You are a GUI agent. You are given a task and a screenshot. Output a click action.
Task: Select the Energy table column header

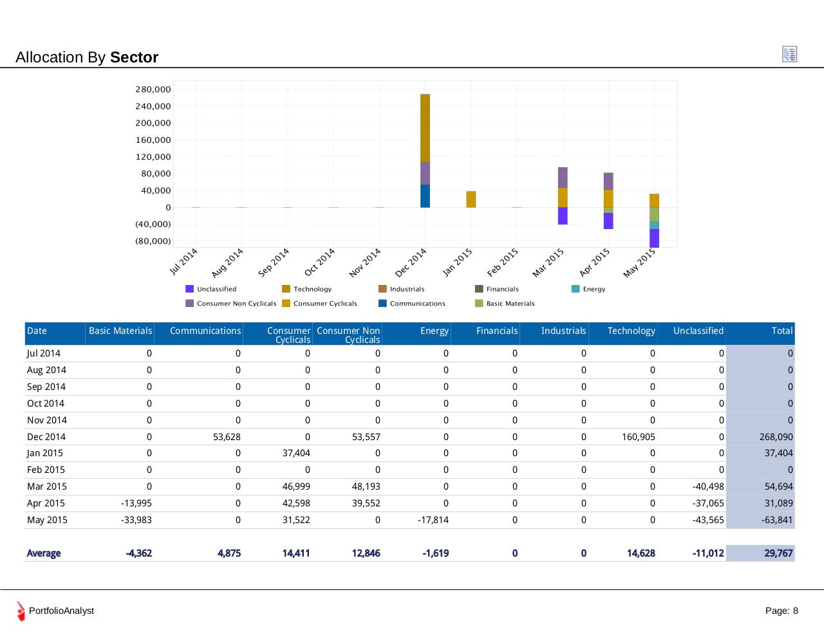coord(417,333)
